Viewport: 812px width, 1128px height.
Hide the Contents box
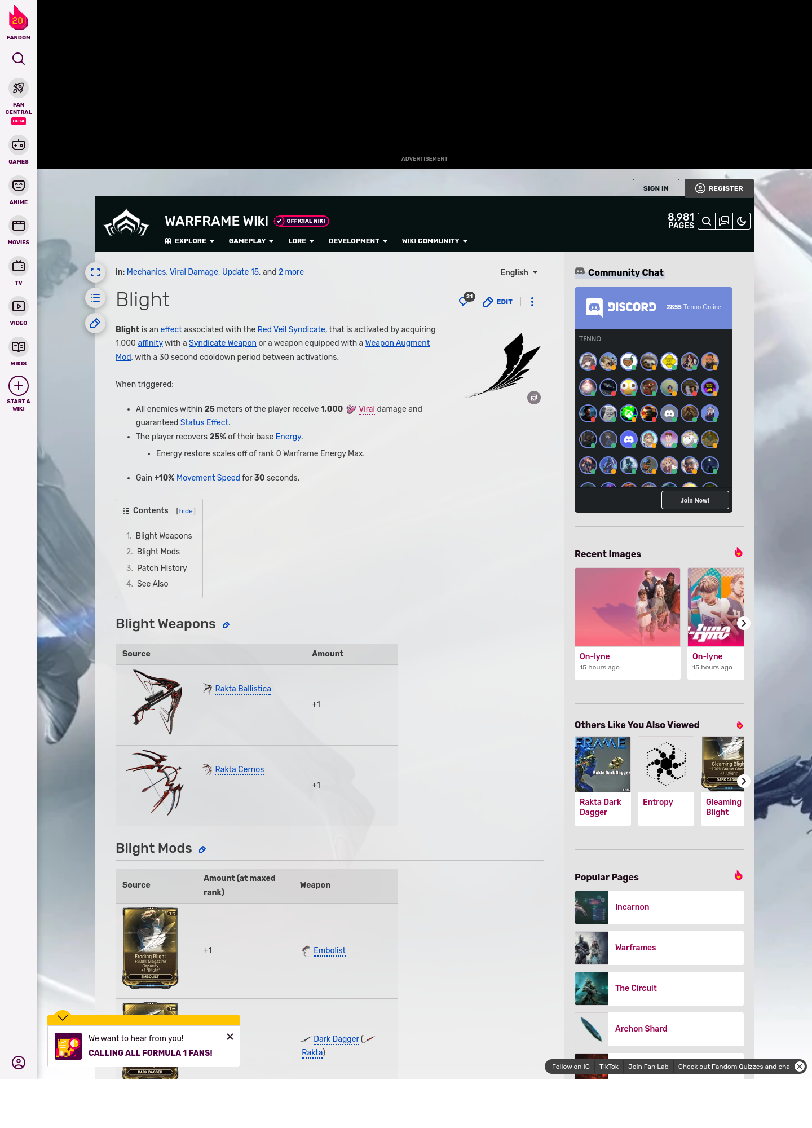click(x=186, y=511)
